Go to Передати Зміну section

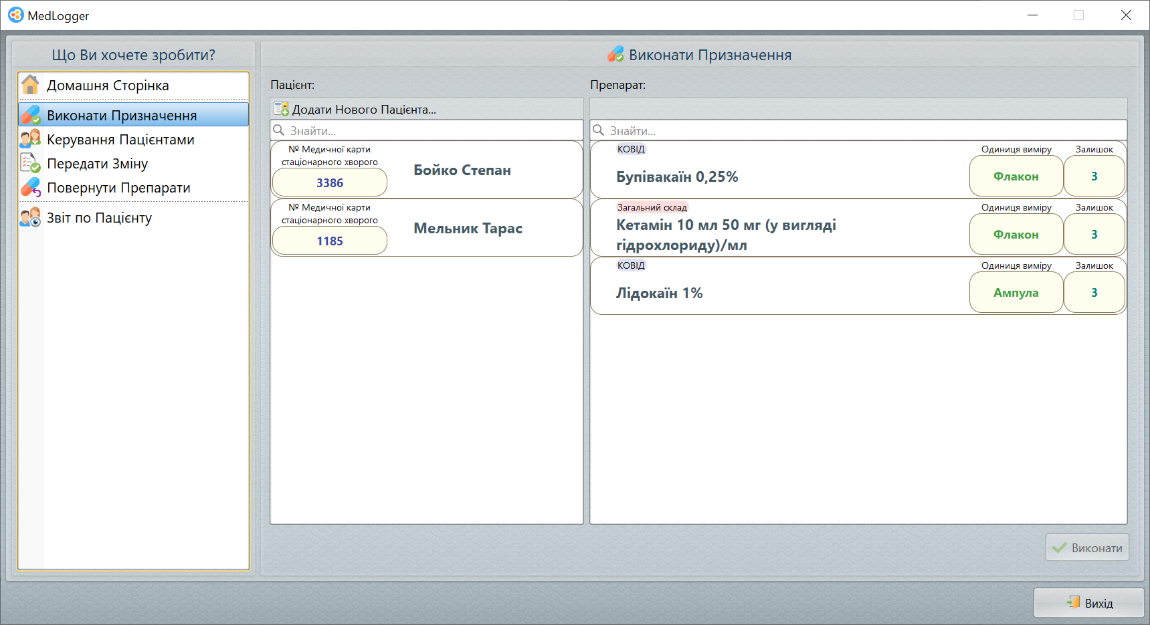point(97,164)
